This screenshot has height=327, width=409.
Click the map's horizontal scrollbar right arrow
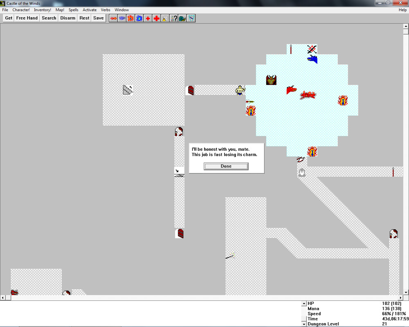(401, 298)
